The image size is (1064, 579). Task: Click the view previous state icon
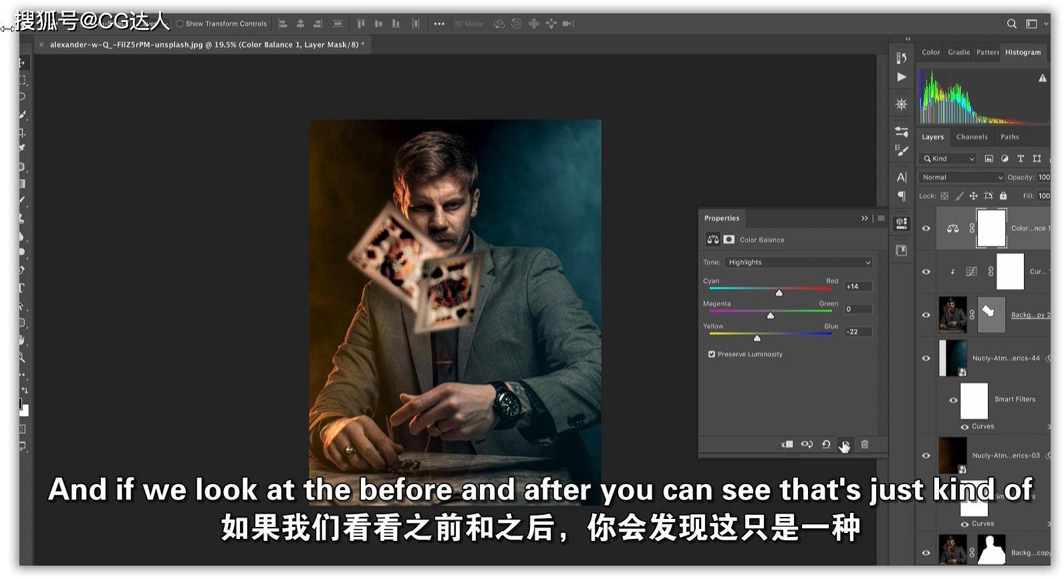(x=807, y=444)
